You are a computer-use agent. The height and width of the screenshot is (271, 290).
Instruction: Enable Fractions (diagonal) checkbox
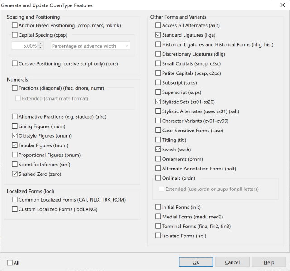[x=15, y=88]
